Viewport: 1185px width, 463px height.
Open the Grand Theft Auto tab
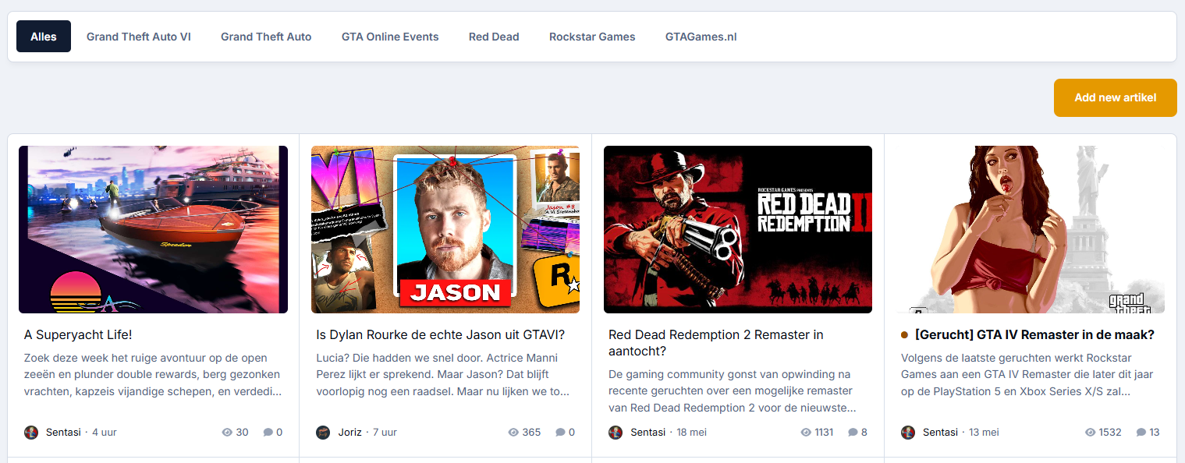tap(266, 37)
